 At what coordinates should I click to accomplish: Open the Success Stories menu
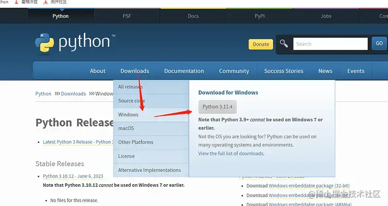284,71
